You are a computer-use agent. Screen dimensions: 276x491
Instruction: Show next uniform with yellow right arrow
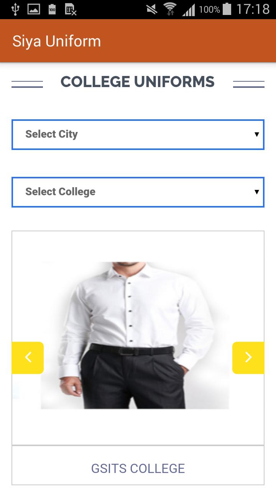[248, 358]
